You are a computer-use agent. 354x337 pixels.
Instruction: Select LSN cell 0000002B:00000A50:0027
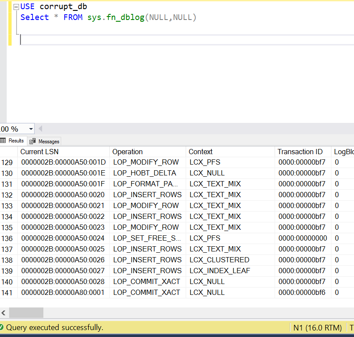pyautogui.click(x=63, y=271)
